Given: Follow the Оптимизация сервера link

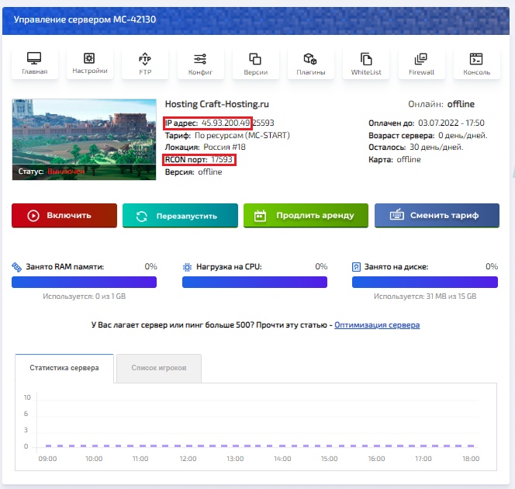Looking at the screenshot, I should tap(377, 325).
